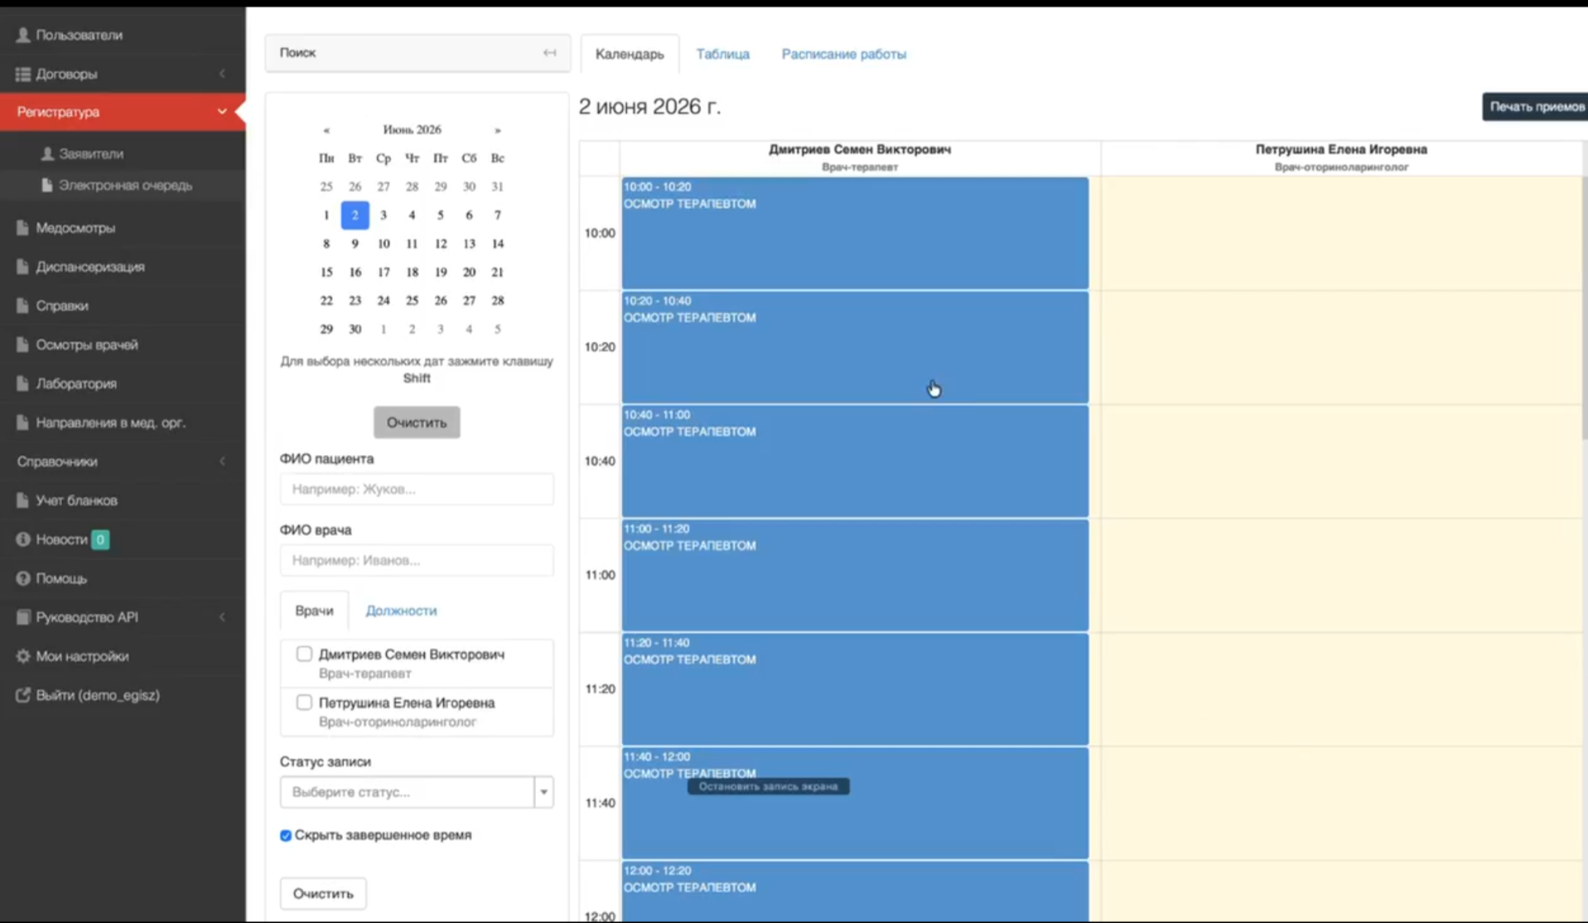Click the Помощь question icon

22,577
